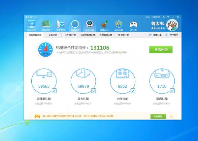The width and height of the screenshot is (198, 141).
Task: Switch to 电脑性能测试 tab
Action: point(35,35)
